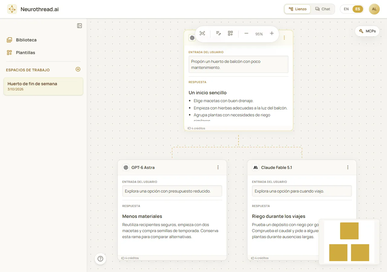Screen dimensions: 387x272
Task: Open the three-dot menu on the top card
Action: 284,38
